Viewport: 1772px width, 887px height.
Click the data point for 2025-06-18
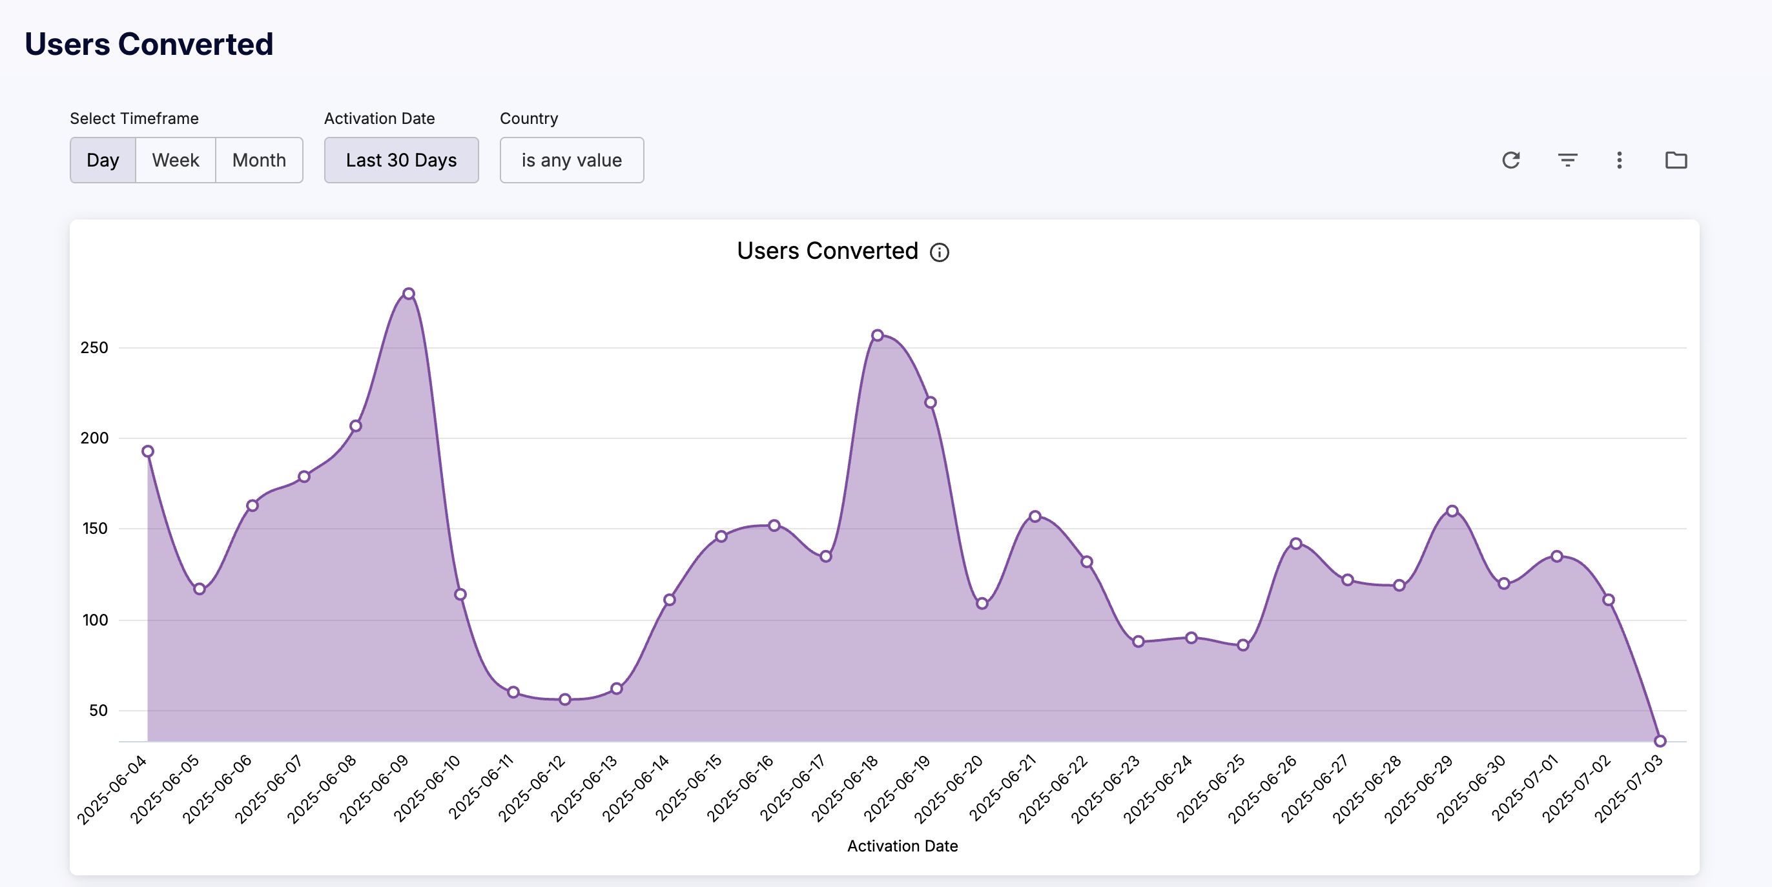[x=877, y=336]
